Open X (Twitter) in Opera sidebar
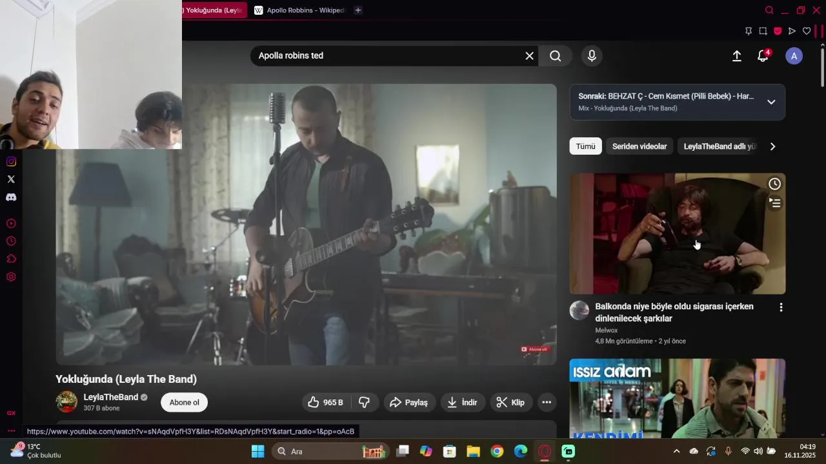The image size is (826, 464). (11, 179)
